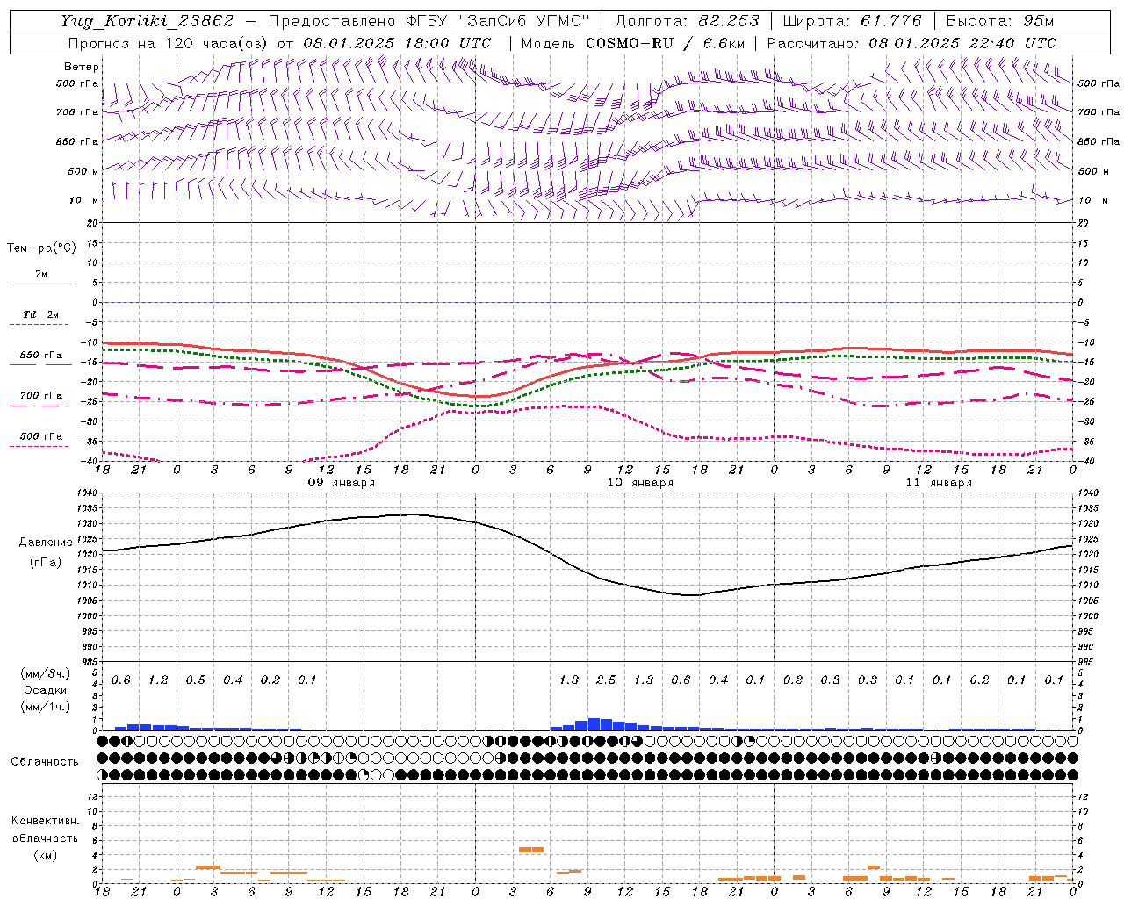Click the 2.5 three-hour precipitation value
1124x899 pixels.
pyautogui.click(x=606, y=680)
